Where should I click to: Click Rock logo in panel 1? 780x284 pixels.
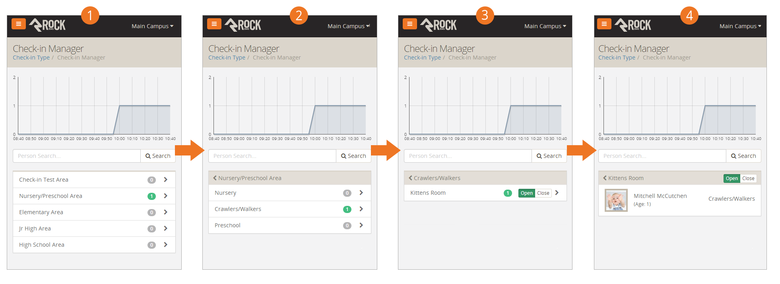tap(47, 25)
